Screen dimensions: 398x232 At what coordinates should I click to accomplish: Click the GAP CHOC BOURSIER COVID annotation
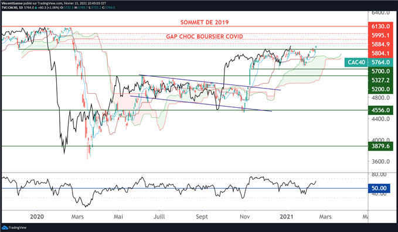(x=205, y=36)
